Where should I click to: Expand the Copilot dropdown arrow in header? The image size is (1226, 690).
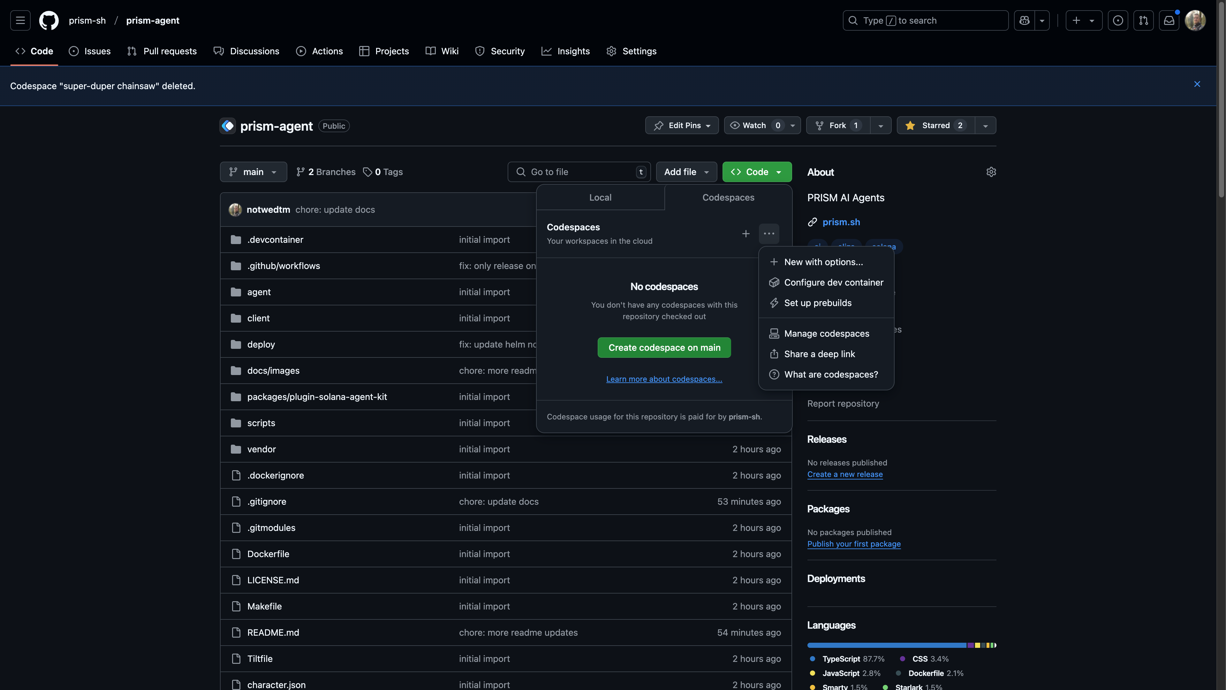point(1042,20)
